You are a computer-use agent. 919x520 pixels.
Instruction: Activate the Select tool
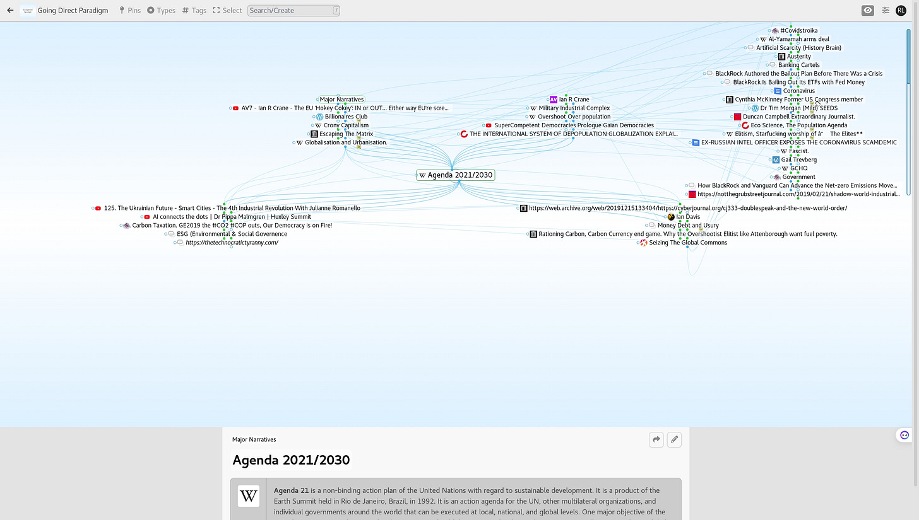tap(227, 10)
